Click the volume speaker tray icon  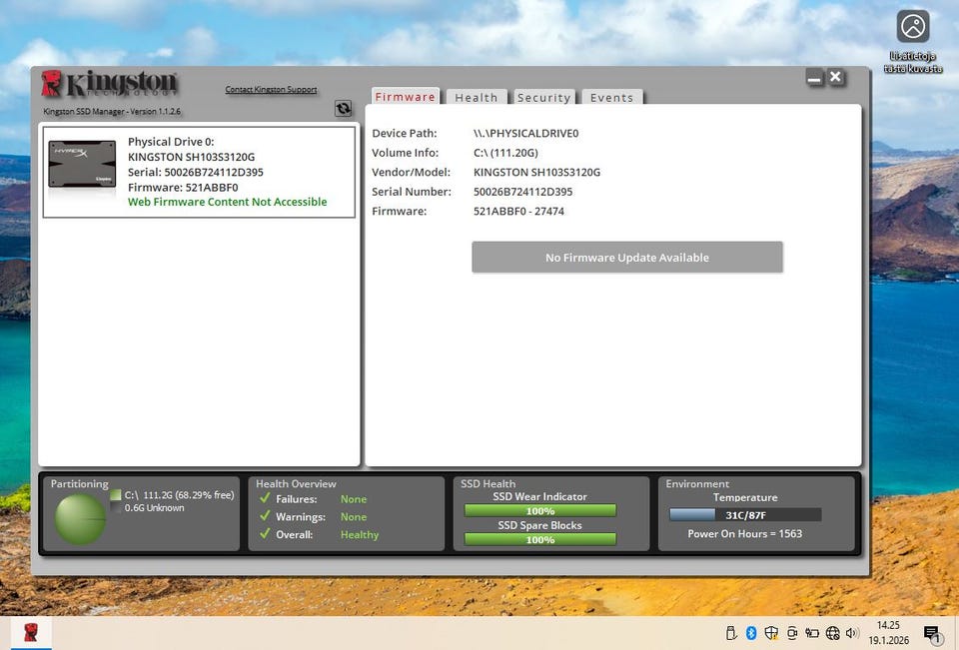tap(852, 633)
